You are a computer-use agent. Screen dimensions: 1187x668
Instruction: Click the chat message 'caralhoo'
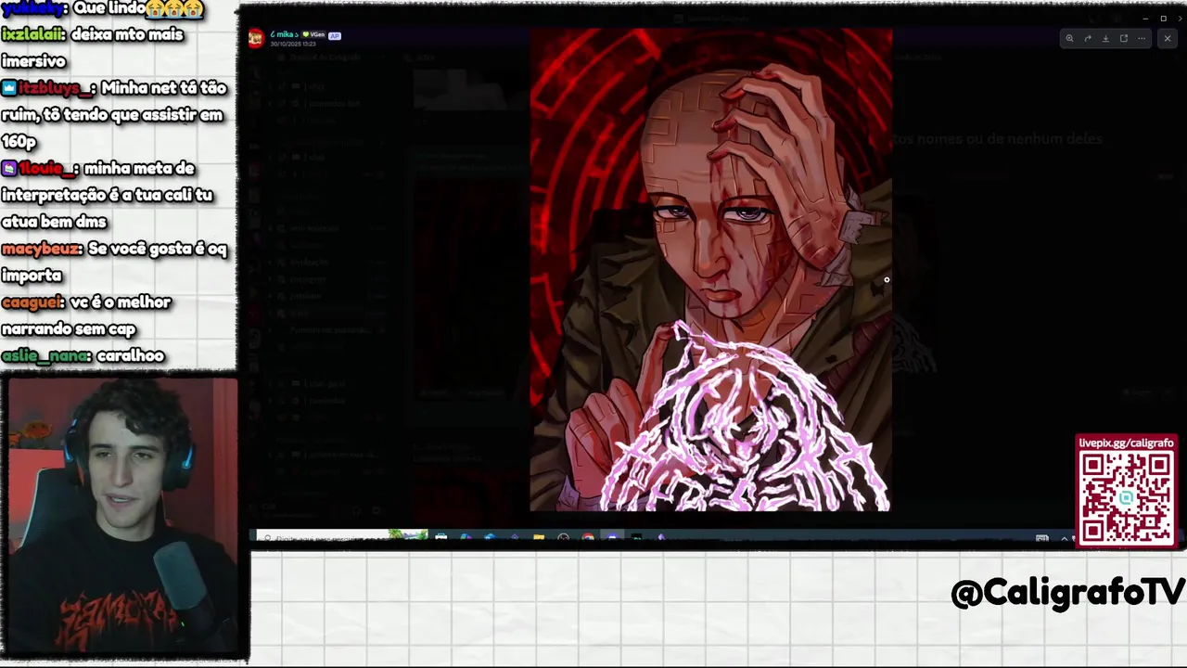131,356
